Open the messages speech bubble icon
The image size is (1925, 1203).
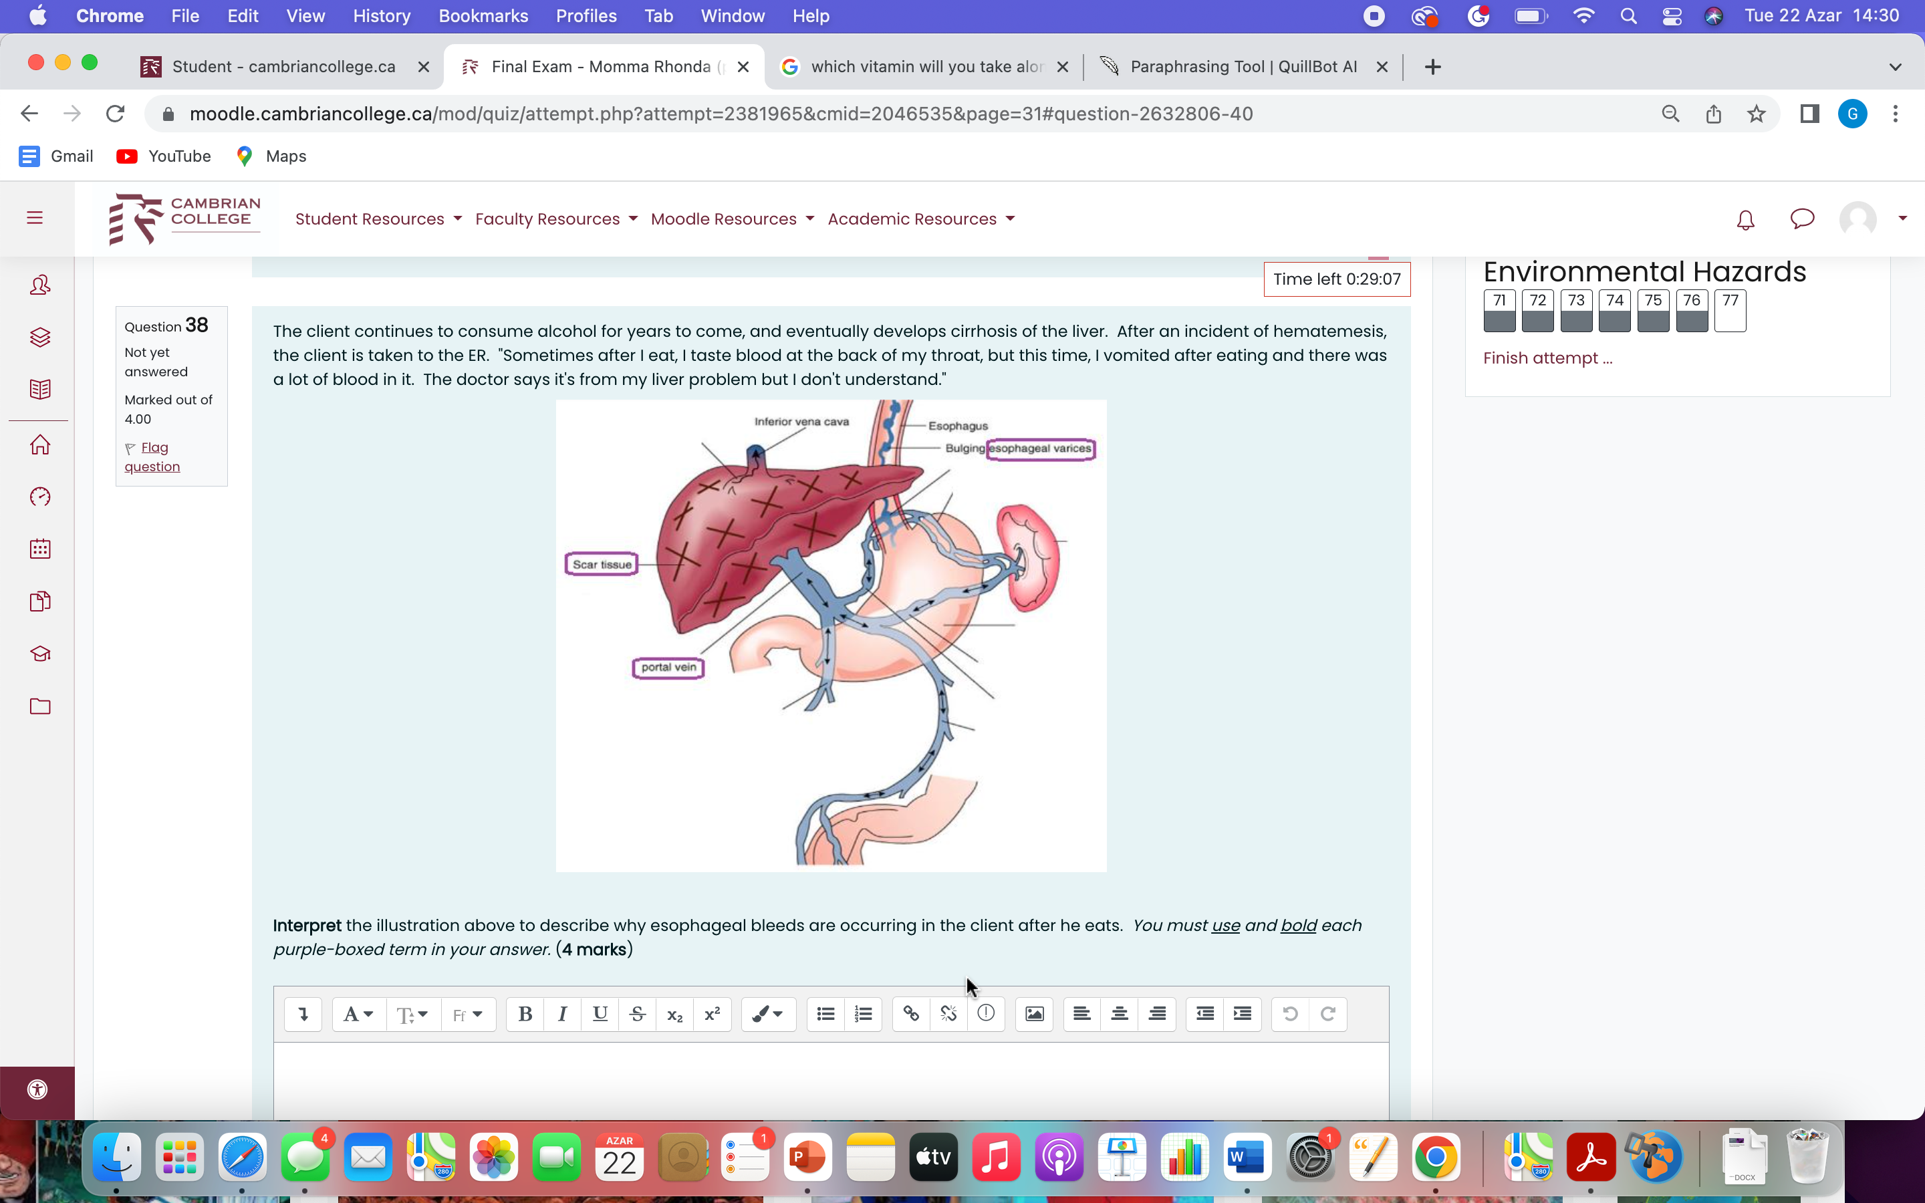click(x=1801, y=219)
